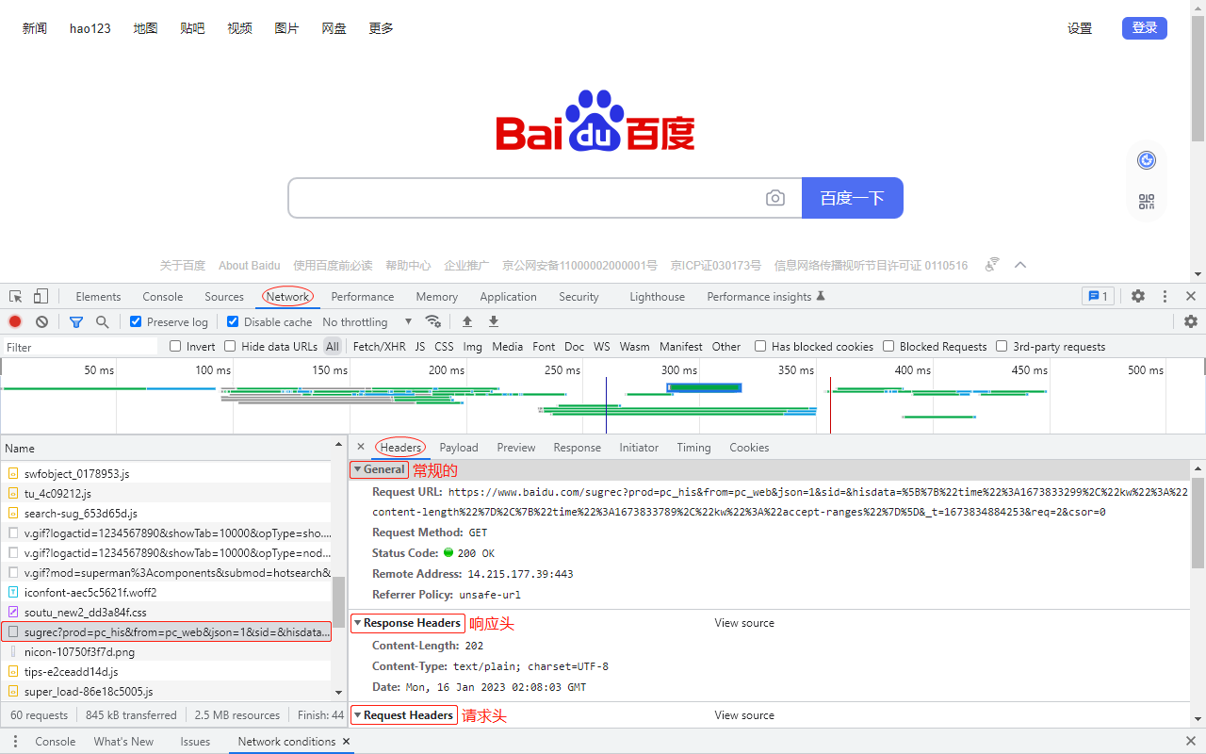Select request soutu_new2_dd3a84f.css
The width and height of the screenshot is (1206, 754).
pos(166,612)
